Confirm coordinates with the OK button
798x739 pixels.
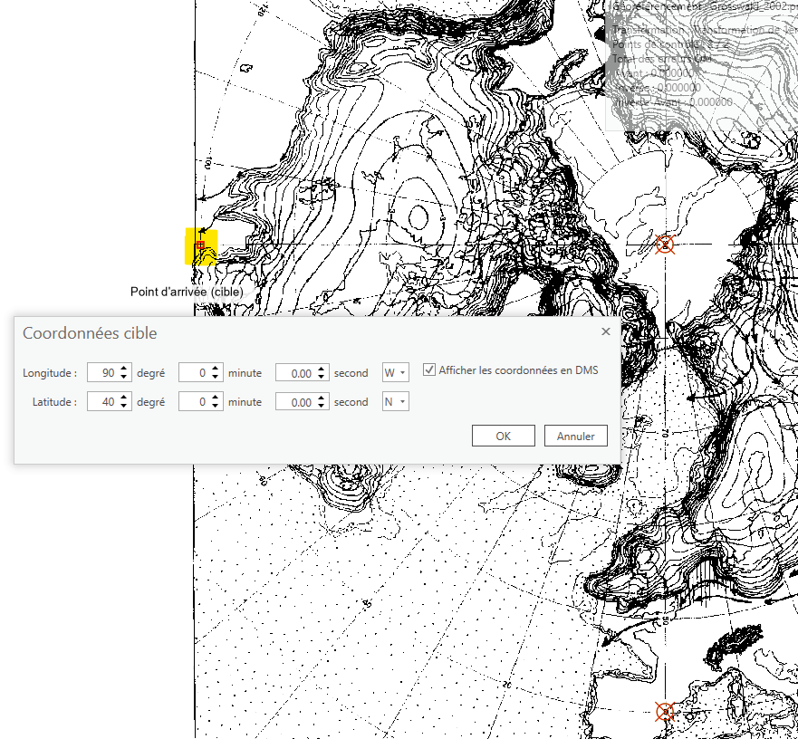[503, 436]
